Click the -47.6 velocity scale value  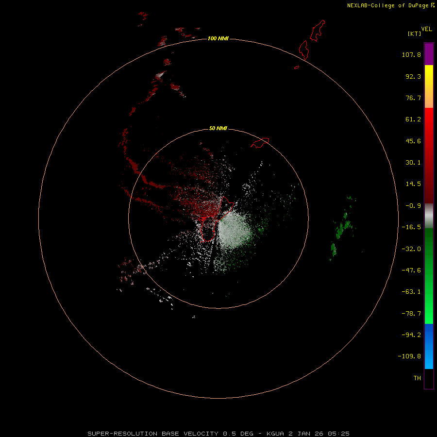[x=411, y=270]
